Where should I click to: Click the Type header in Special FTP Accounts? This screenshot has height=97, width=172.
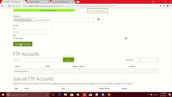click(x=16, y=88)
